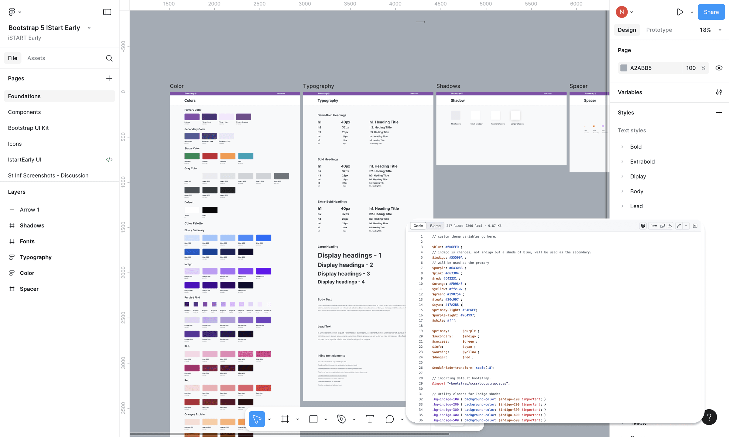Select the Design tab
Screen dimensions: 729x437
point(627,30)
